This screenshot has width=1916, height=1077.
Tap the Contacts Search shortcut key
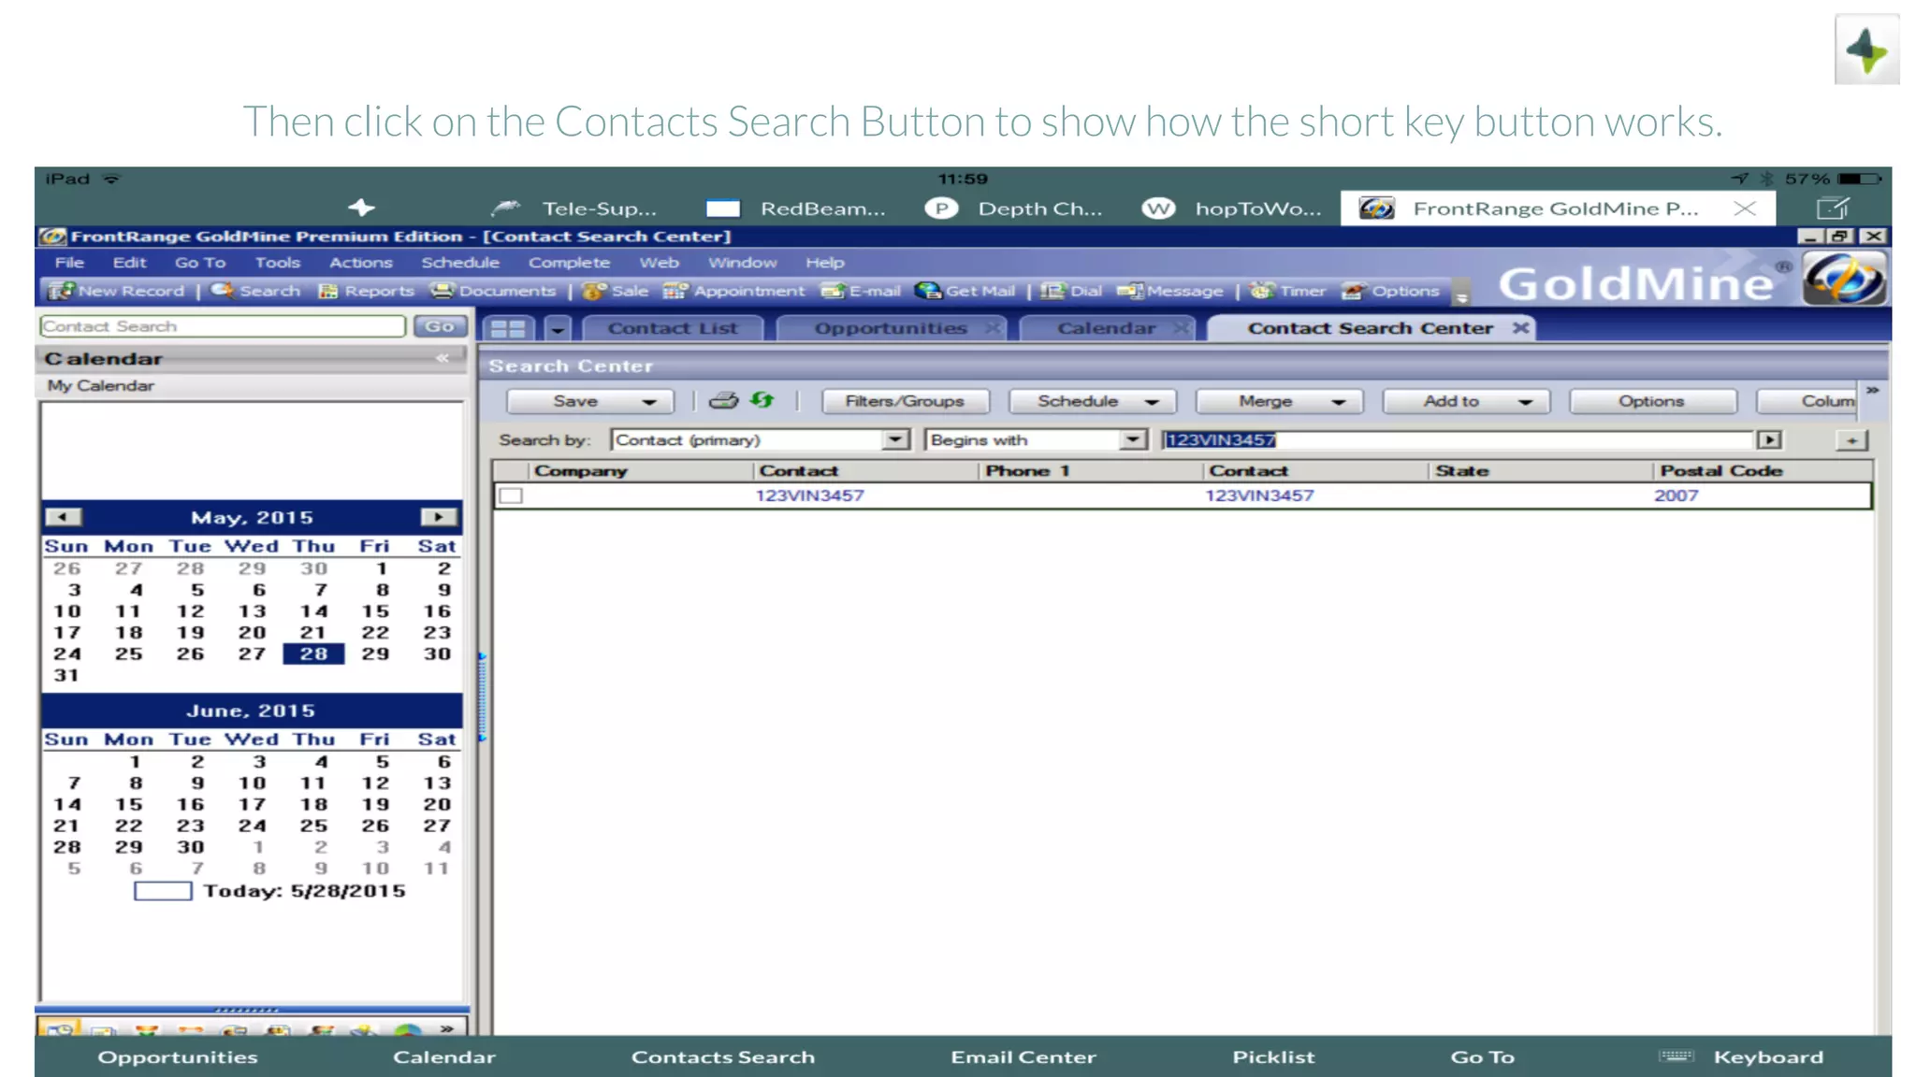click(x=722, y=1057)
